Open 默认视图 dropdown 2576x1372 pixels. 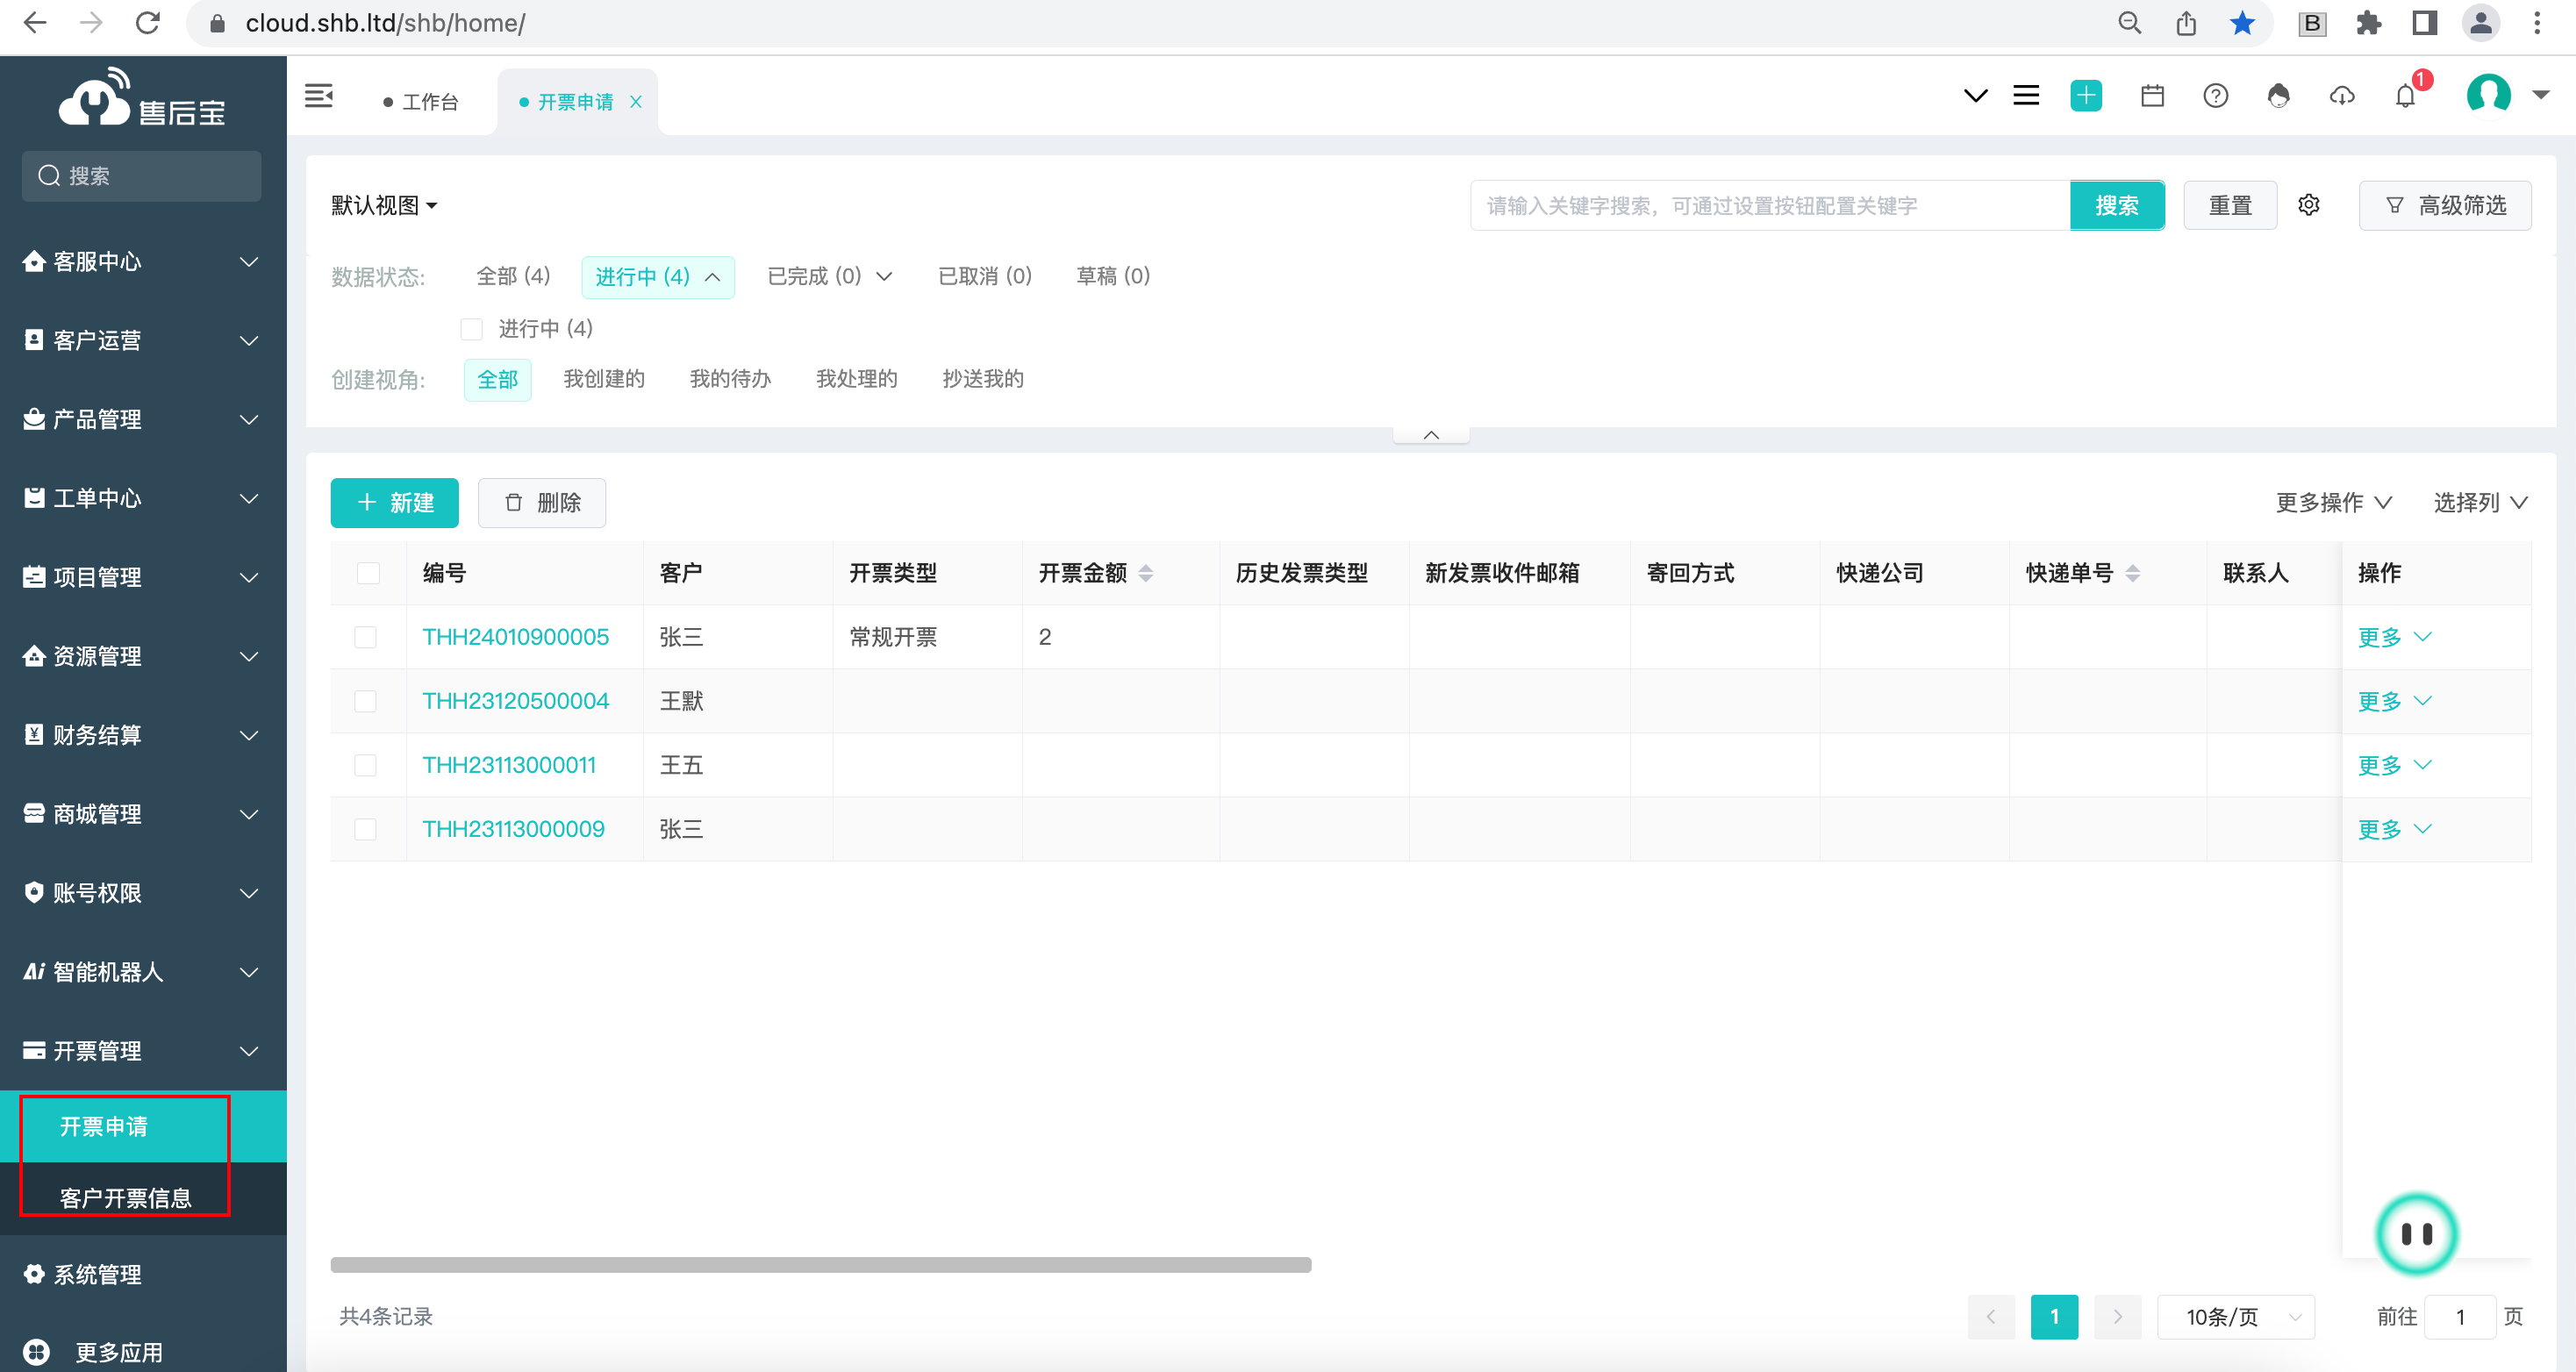point(385,205)
